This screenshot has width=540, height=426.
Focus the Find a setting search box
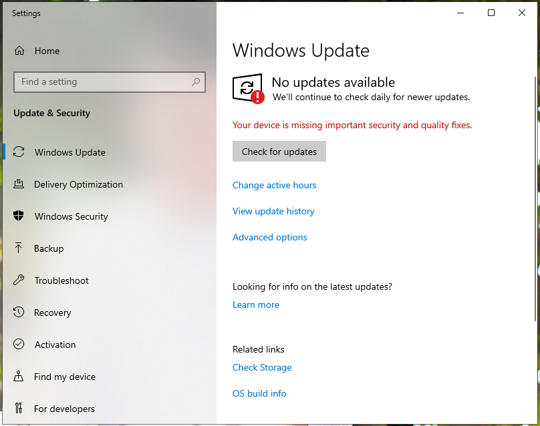click(110, 82)
